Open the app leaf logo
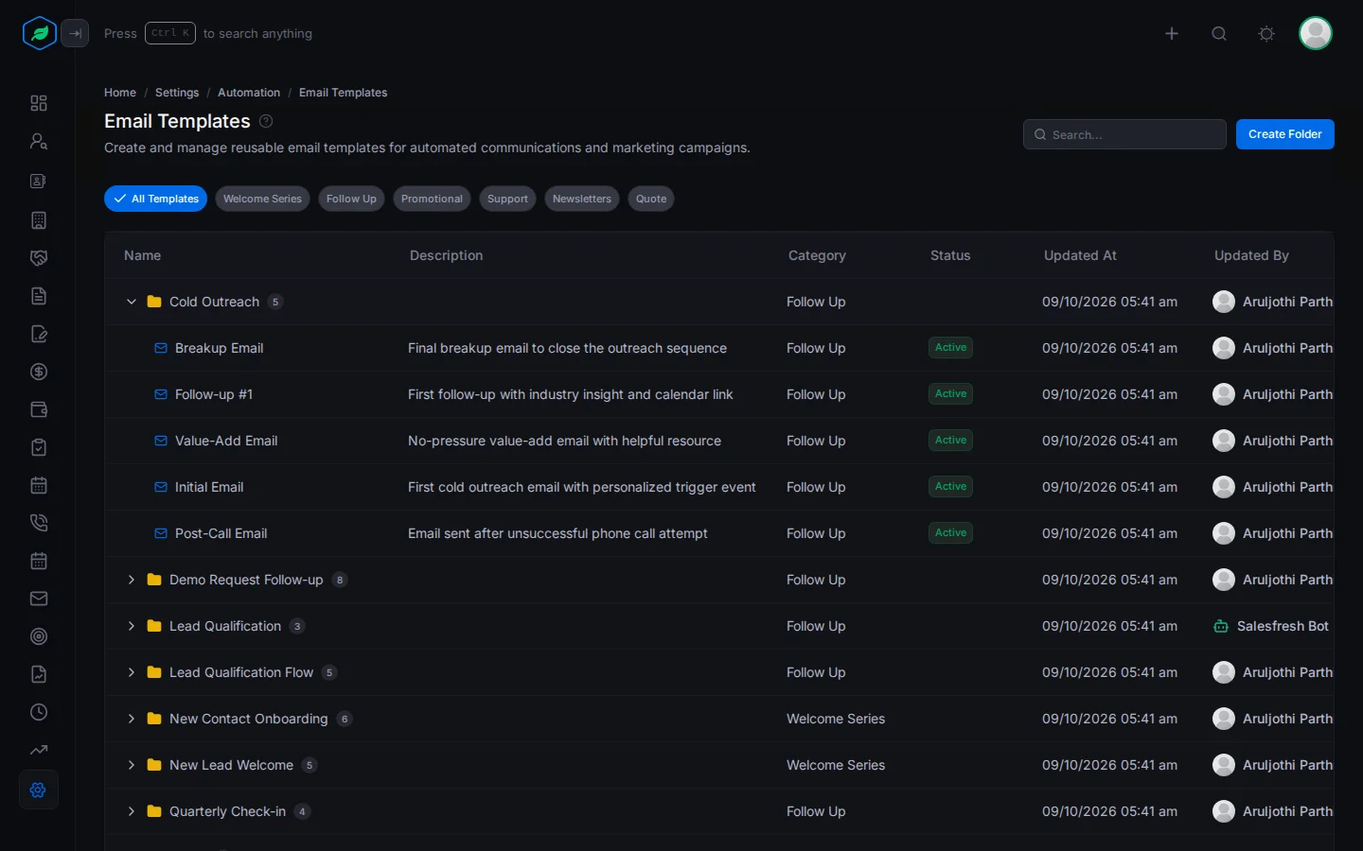The image size is (1363, 851). point(40,33)
